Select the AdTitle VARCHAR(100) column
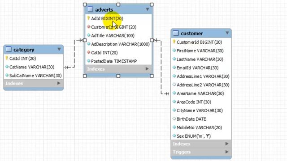287x161 pixels. tap(113, 36)
